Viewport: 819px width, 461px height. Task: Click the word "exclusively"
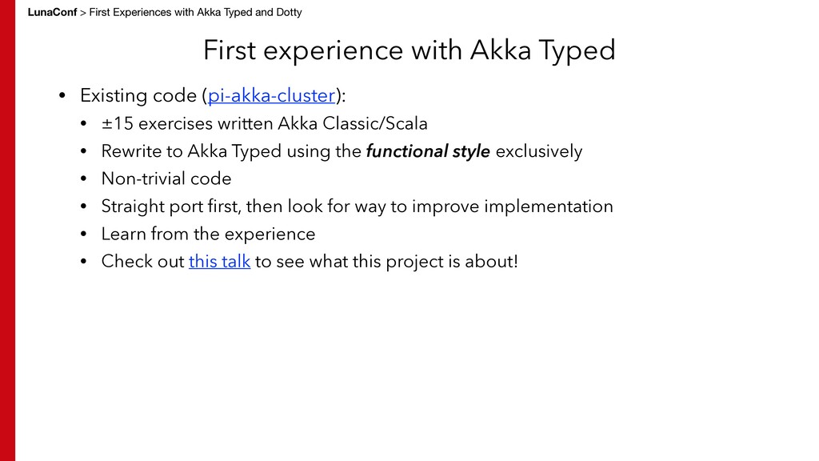[x=539, y=151]
